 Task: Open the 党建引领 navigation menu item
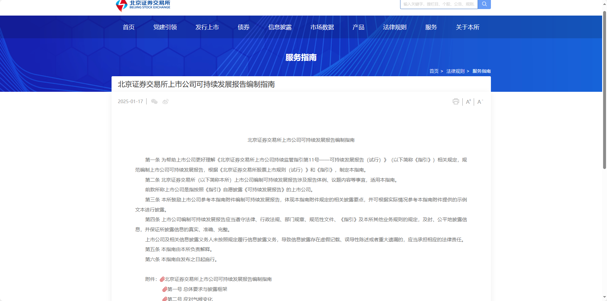(165, 27)
